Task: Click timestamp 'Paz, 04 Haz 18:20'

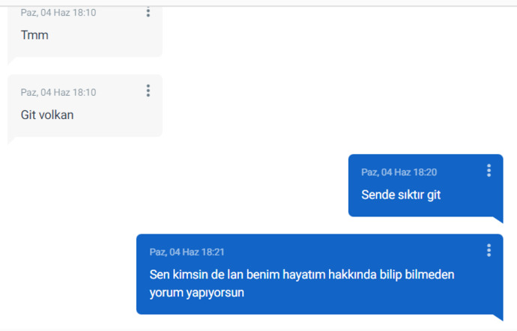Action: tap(399, 172)
